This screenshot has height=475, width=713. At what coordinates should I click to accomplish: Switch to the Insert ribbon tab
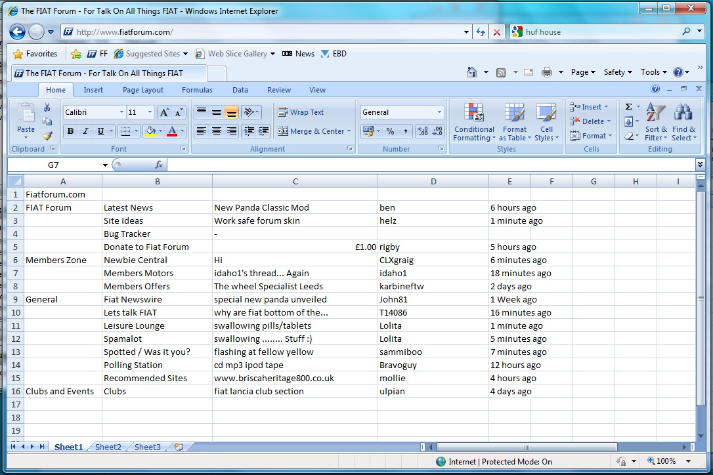pyautogui.click(x=93, y=90)
